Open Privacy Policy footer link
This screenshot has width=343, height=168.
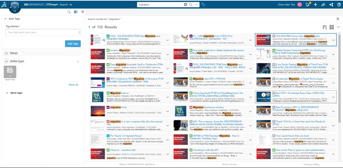(311, 164)
